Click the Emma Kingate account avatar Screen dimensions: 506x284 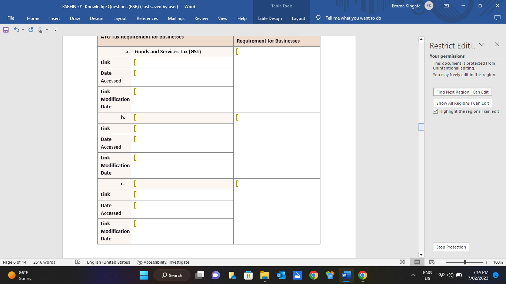[429, 6]
